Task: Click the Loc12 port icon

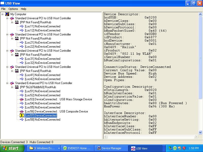Action: [x=22, y=30]
